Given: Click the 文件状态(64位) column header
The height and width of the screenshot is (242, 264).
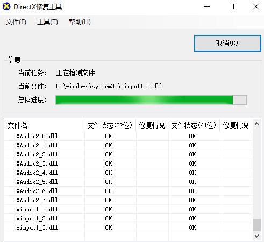Looking at the screenshot, I should coord(194,125).
